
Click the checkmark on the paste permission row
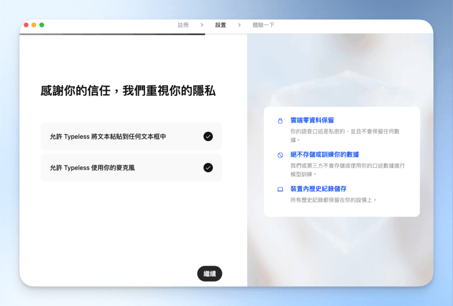coord(208,137)
